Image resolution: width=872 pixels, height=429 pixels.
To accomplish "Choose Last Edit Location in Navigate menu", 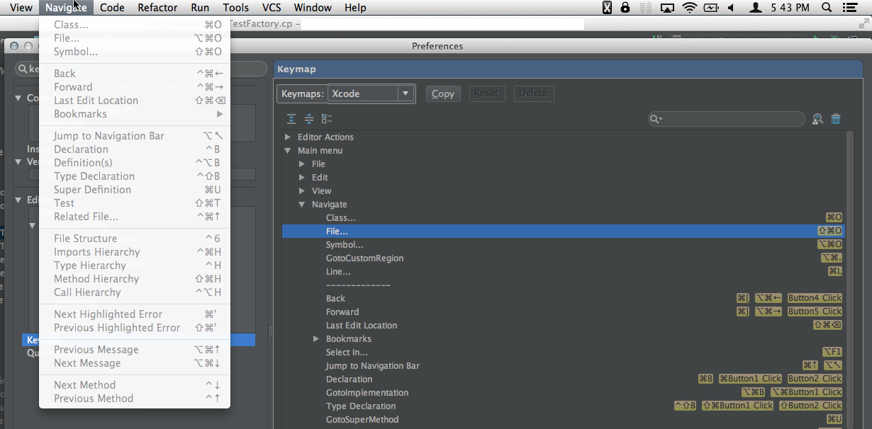I will tap(135, 101).
